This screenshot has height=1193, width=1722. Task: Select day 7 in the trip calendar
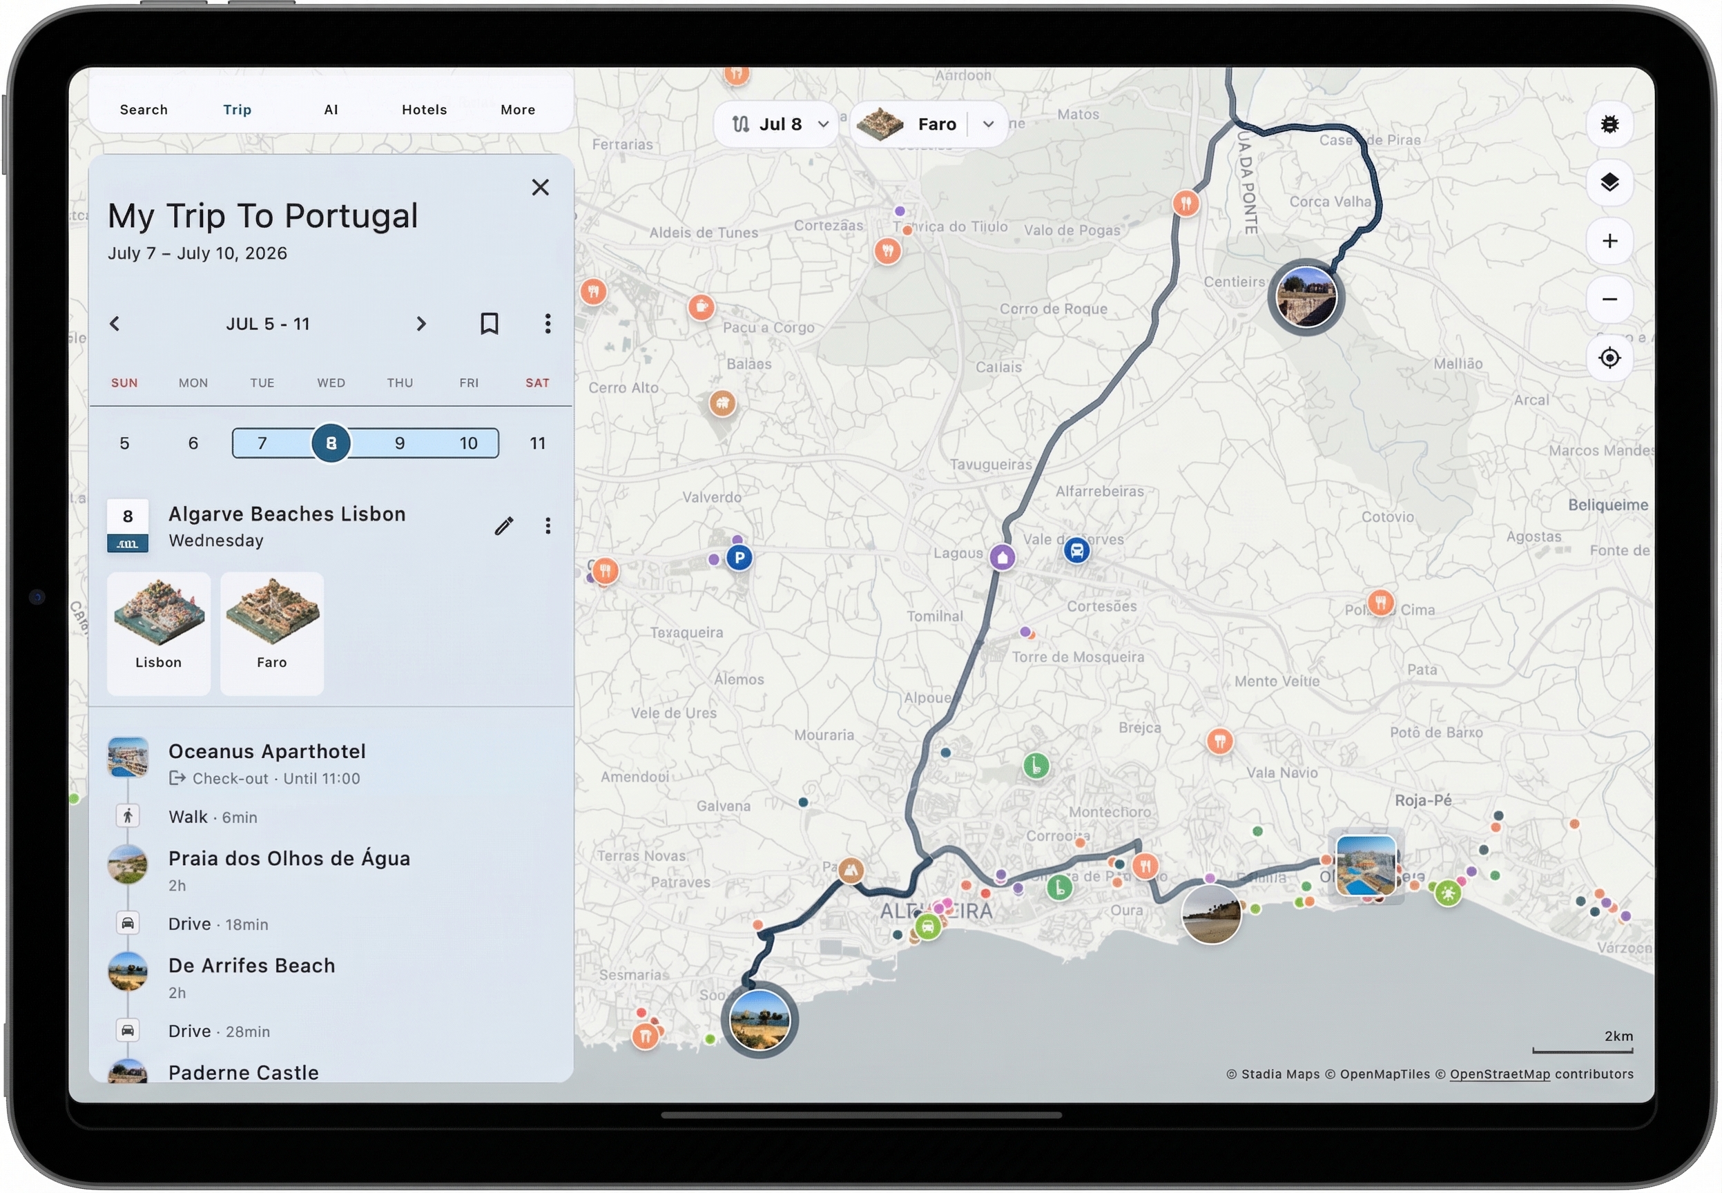click(x=261, y=443)
